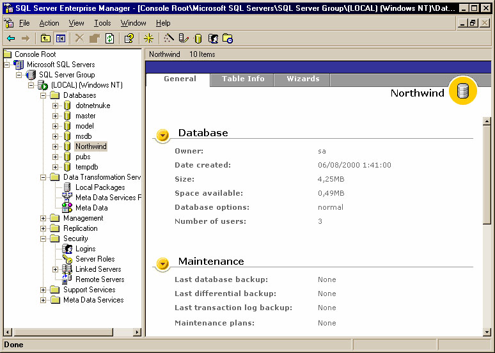Switch to the Wizards tab
The width and height of the screenshot is (495, 353).
pos(302,79)
